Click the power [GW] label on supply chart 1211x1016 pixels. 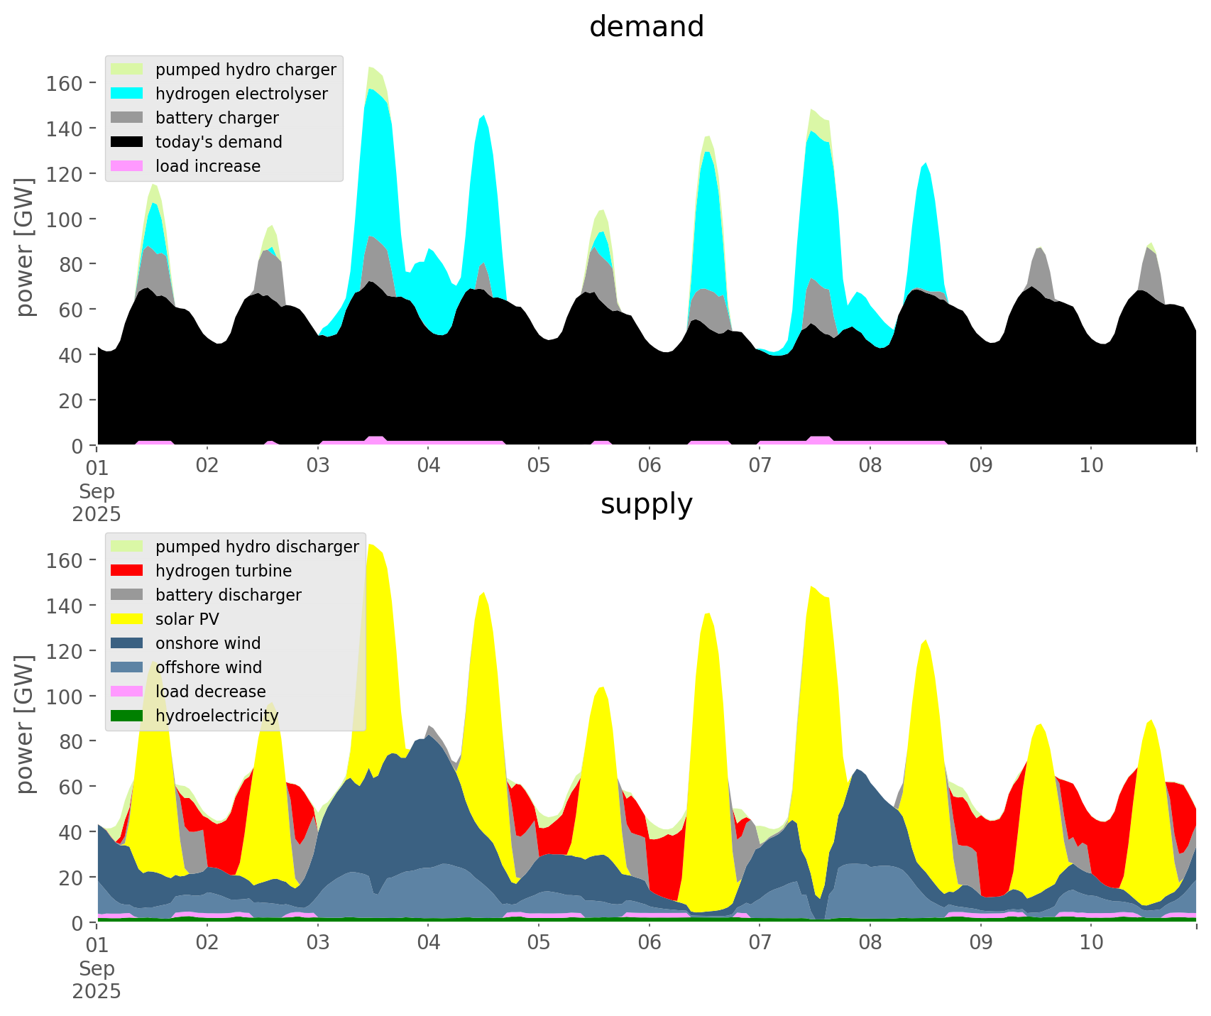tap(26, 724)
